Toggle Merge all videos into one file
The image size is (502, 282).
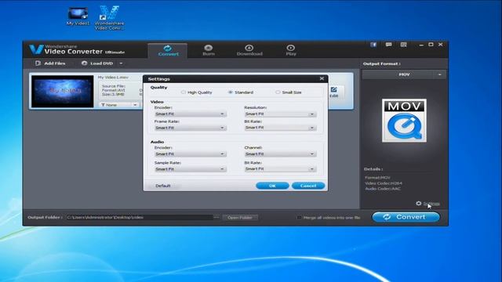tap(299, 218)
